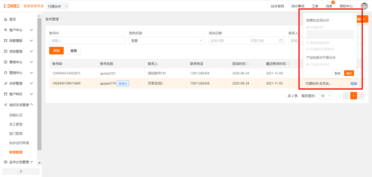Click the orange 查询 button
The image size is (372, 177).
coord(56,51)
